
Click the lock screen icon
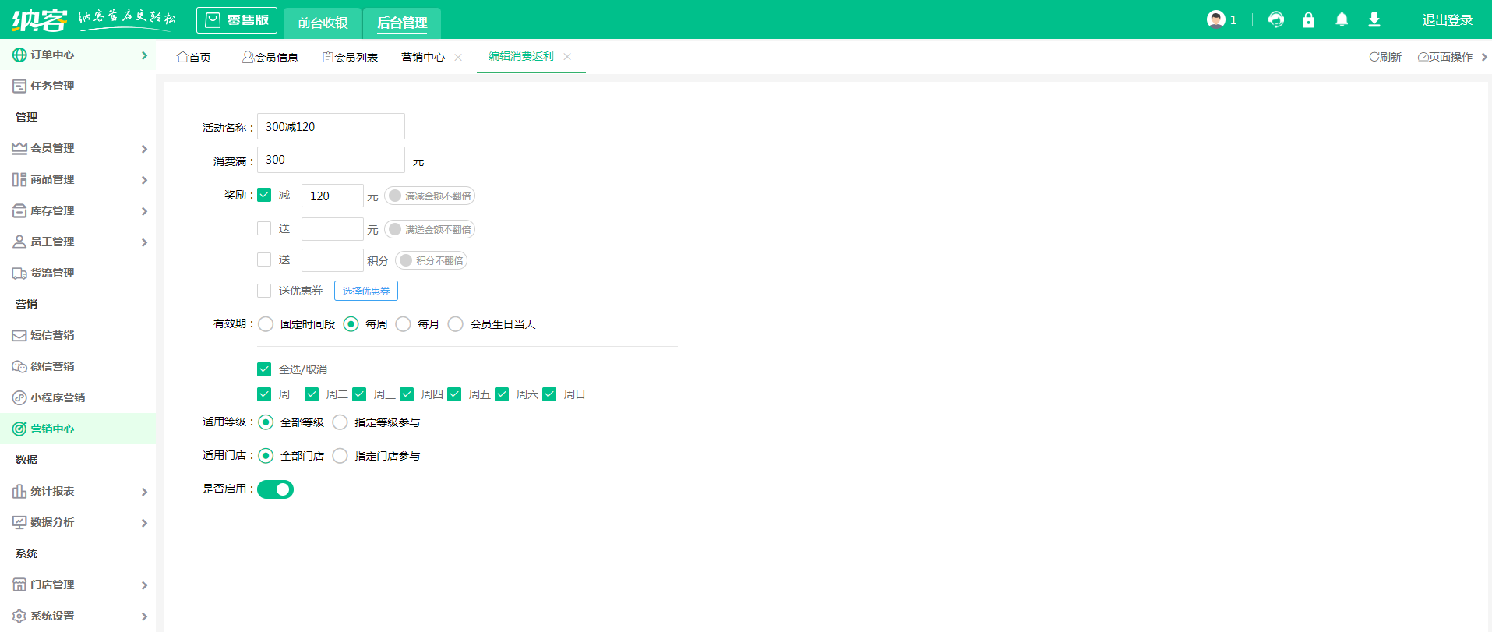click(1308, 20)
